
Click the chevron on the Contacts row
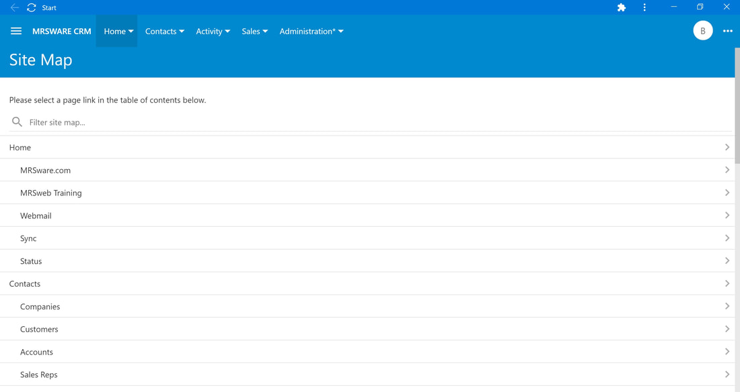727,283
